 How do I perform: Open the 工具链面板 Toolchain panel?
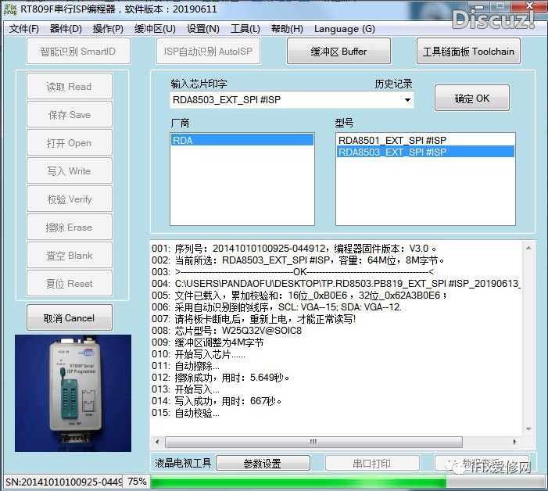pos(468,52)
